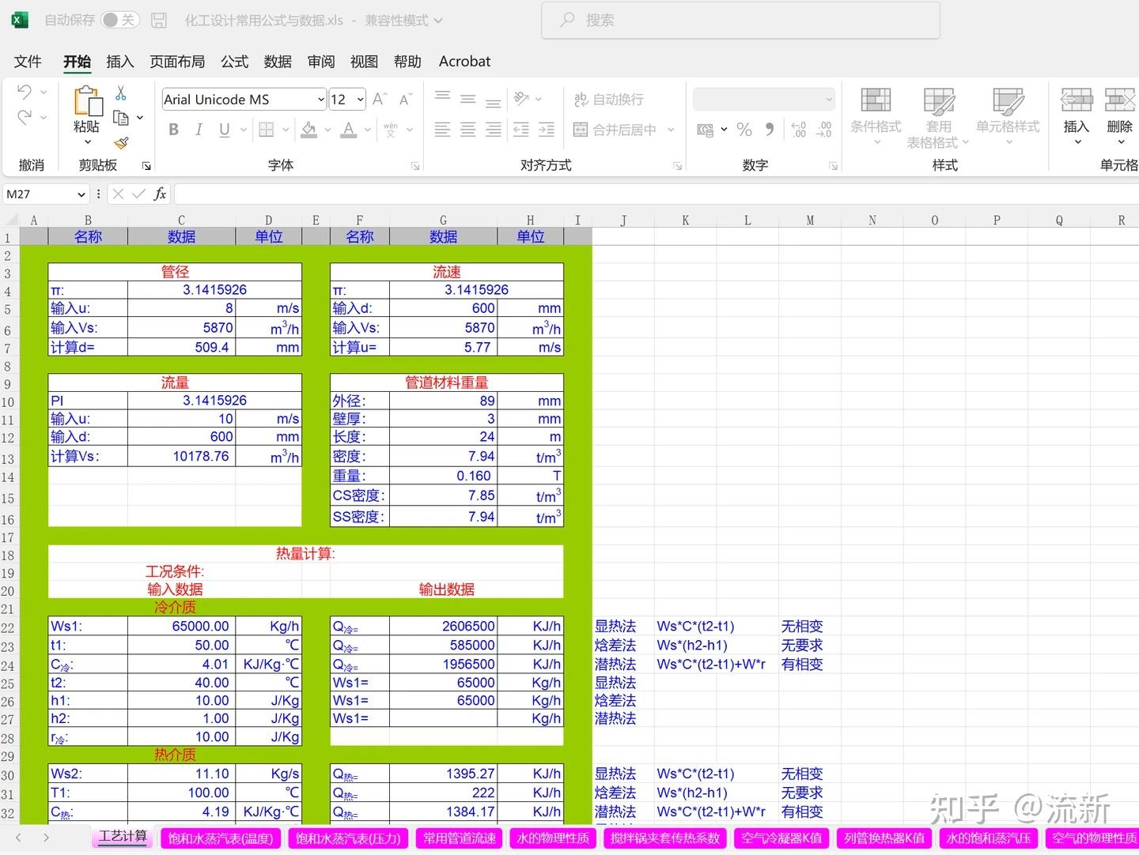Click the Increase Indent icon
This screenshot has height=855, width=1139.
click(547, 130)
